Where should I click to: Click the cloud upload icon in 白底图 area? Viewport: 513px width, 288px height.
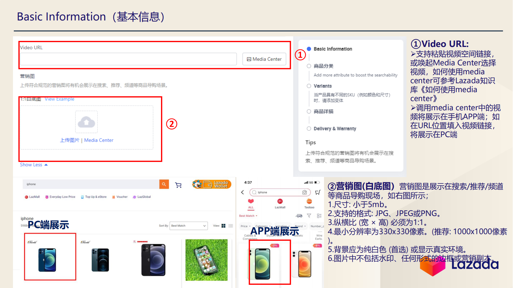tap(86, 122)
